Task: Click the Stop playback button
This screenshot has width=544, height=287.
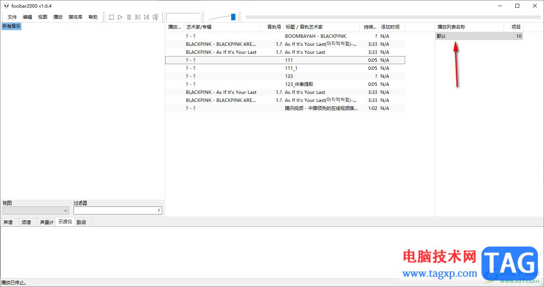Action: 111,17
